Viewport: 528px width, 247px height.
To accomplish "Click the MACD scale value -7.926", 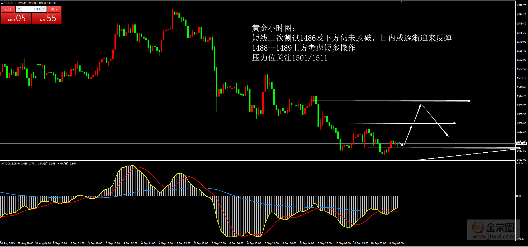I will [520, 239].
